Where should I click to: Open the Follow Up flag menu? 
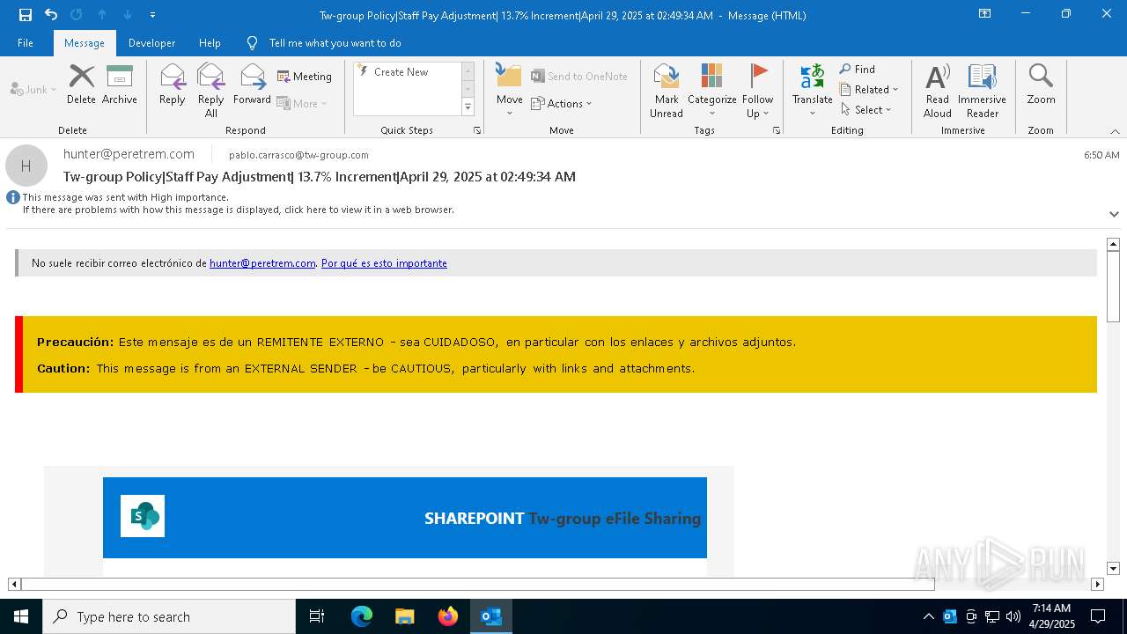(758, 91)
